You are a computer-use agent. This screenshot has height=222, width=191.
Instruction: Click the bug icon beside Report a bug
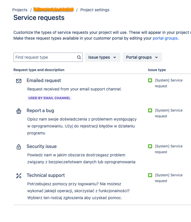[19, 111]
